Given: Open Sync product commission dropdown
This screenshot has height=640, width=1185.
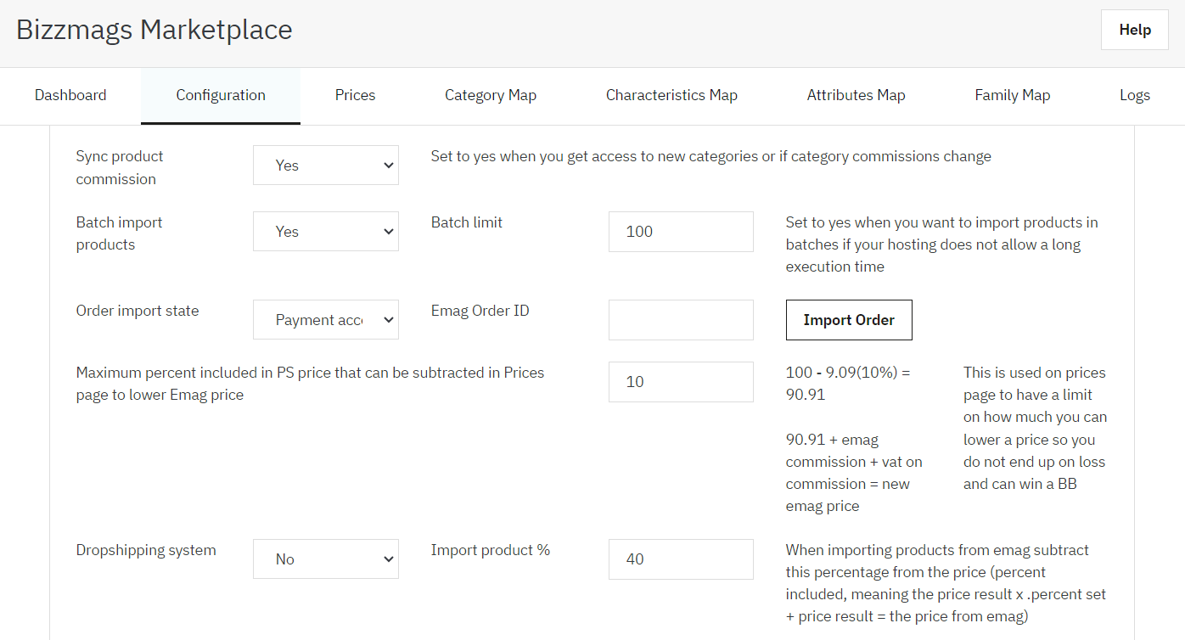Looking at the screenshot, I should pyautogui.click(x=326, y=166).
